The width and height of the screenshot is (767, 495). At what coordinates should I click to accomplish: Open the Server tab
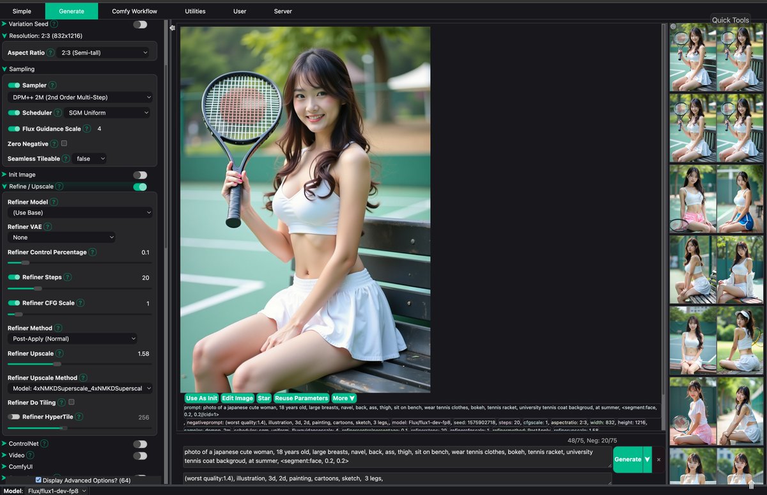[283, 11]
